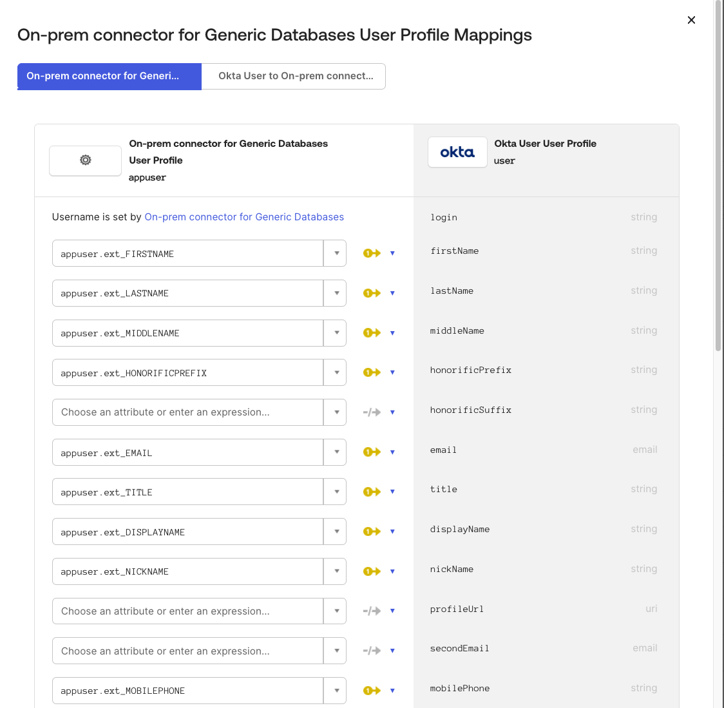The height and width of the screenshot is (708, 724).
Task: Click the yellow mapping indicator beside displayName
Action: click(x=372, y=531)
